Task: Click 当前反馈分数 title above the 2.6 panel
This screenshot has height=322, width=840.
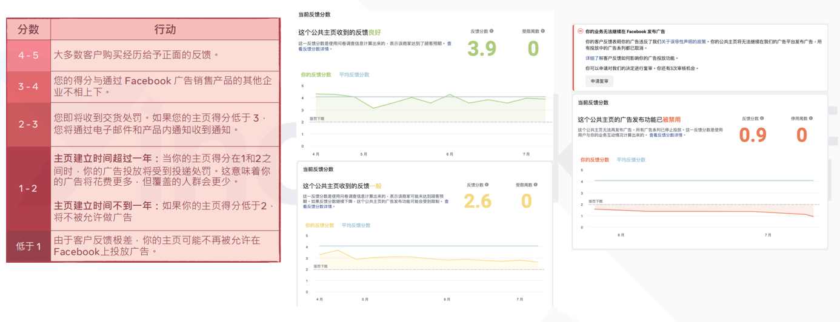Action: 318,169
